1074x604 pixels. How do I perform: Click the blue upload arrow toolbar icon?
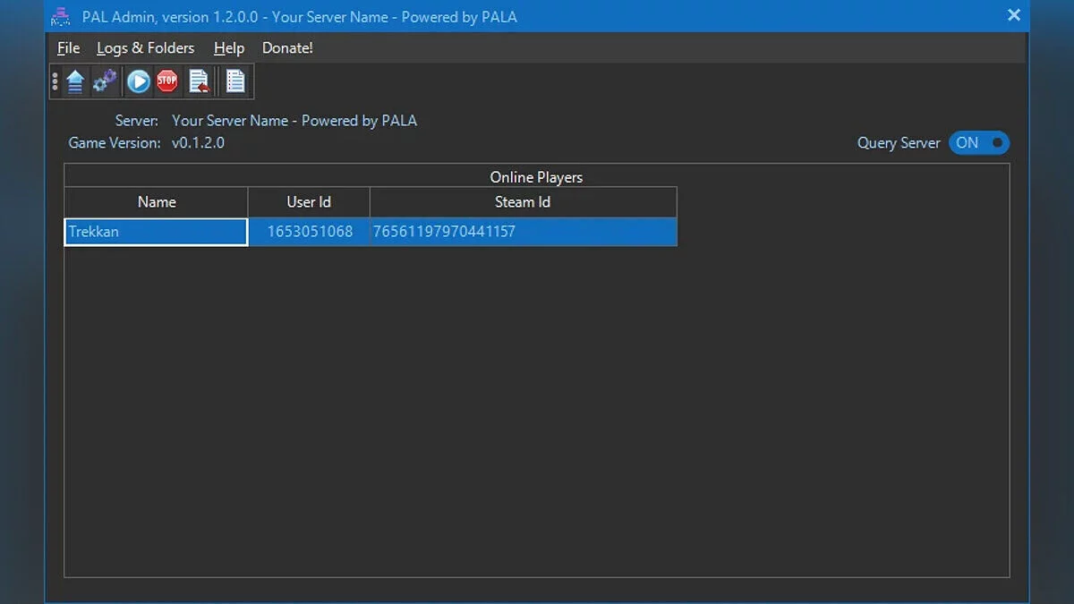[75, 81]
